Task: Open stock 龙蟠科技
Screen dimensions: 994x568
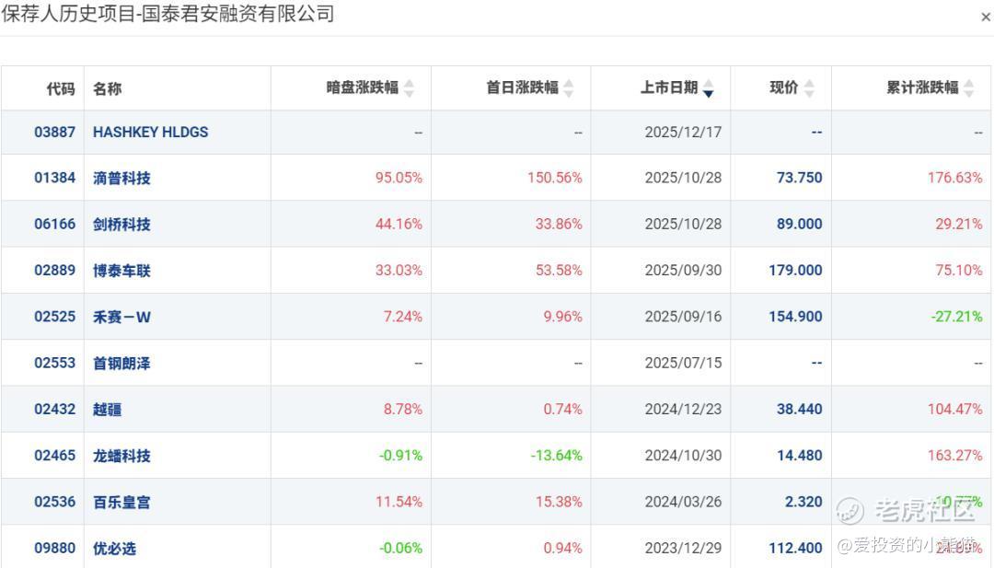Action: pyautogui.click(x=121, y=456)
